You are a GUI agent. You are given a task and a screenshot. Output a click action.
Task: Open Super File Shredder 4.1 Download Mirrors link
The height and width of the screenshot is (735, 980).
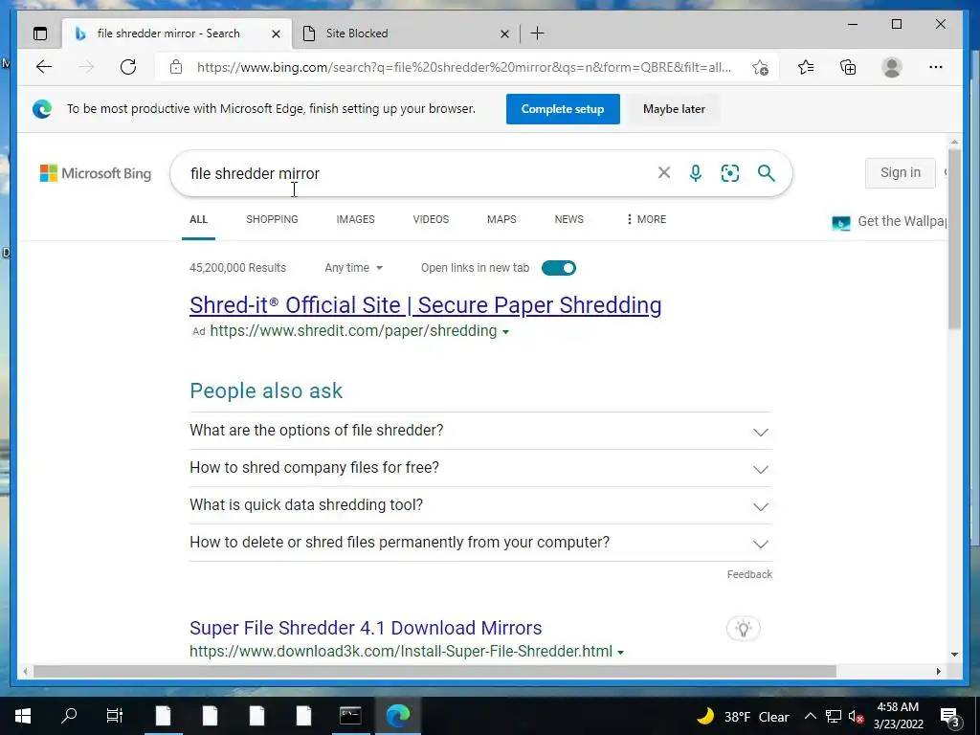pyautogui.click(x=366, y=628)
